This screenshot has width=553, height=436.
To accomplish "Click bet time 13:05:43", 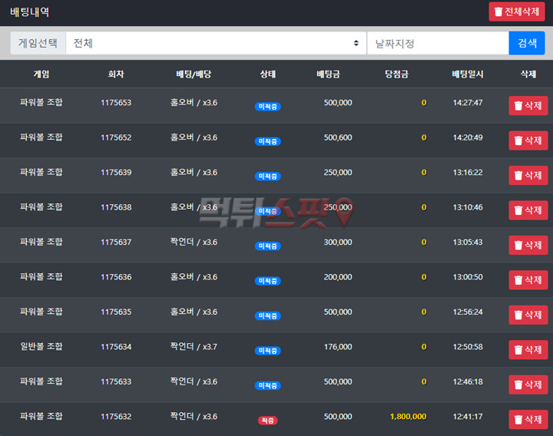I will [468, 242].
